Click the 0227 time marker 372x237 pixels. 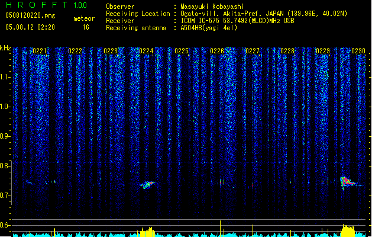[x=253, y=51]
